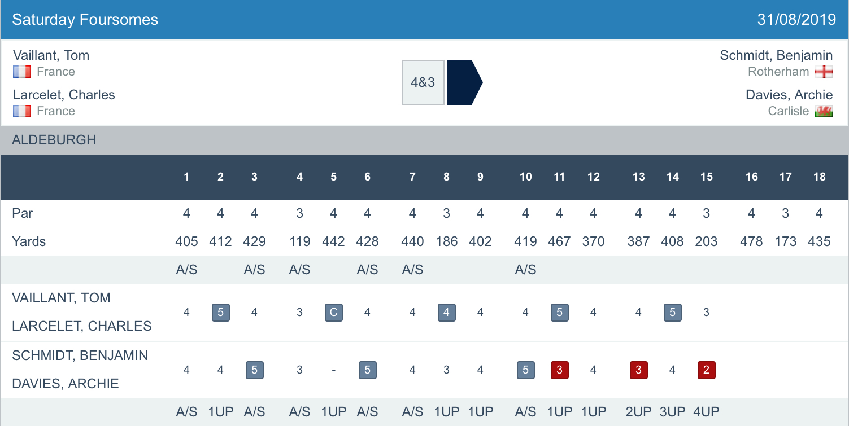Click the England flag next to Rotherham
This screenshot has height=426, width=849.
point(824,72)
